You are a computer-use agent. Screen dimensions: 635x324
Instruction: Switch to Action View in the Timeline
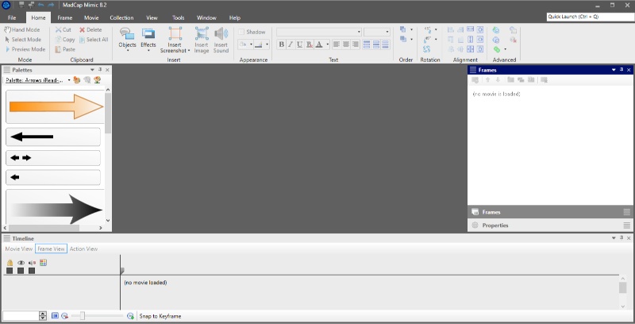tap(83, 249)
